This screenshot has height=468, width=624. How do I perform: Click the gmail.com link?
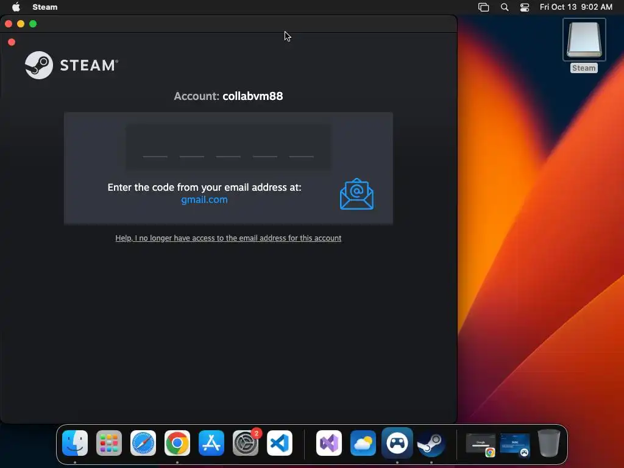pos(205,199)
